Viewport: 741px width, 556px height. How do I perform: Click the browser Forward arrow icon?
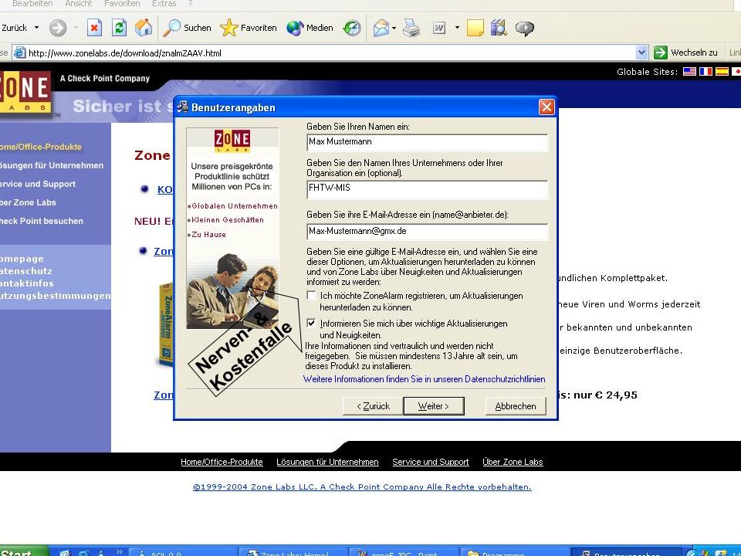pyautogui.click(x=58, y=28)
